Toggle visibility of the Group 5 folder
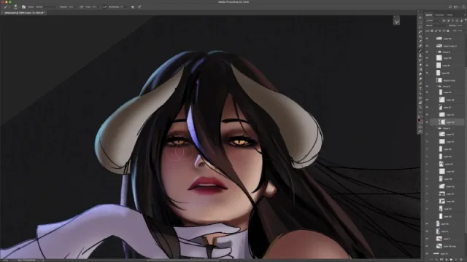The width and height of the screenshot is (467, 262). tap(427, 86)
